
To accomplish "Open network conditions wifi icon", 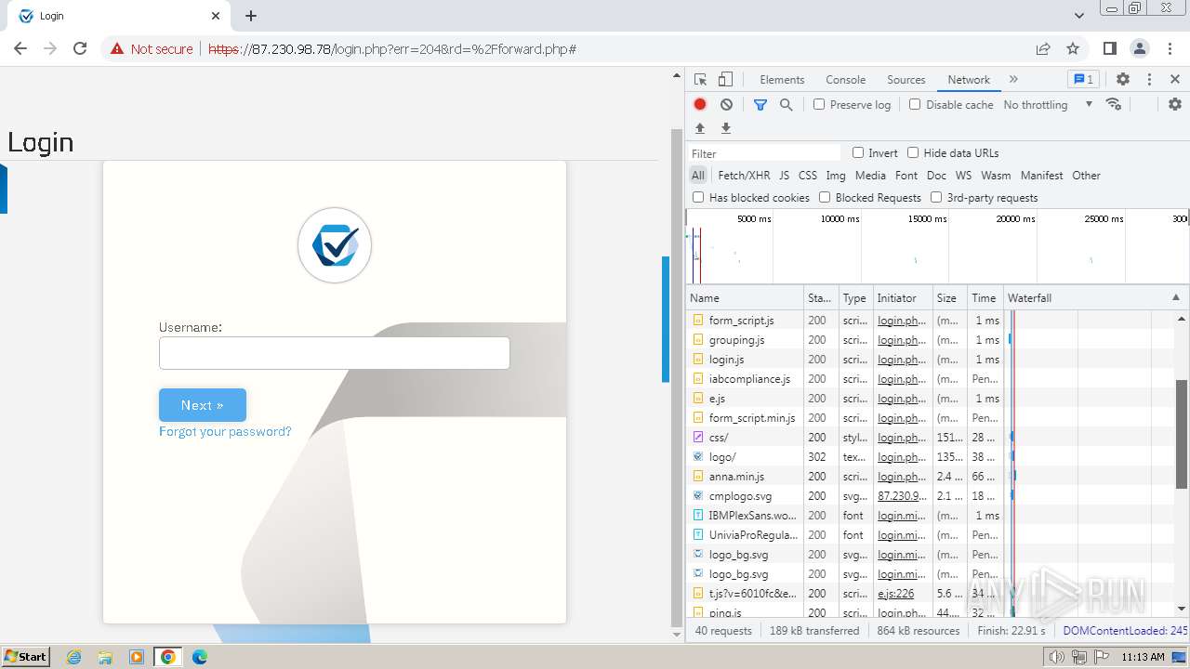I will point(1114,104).
